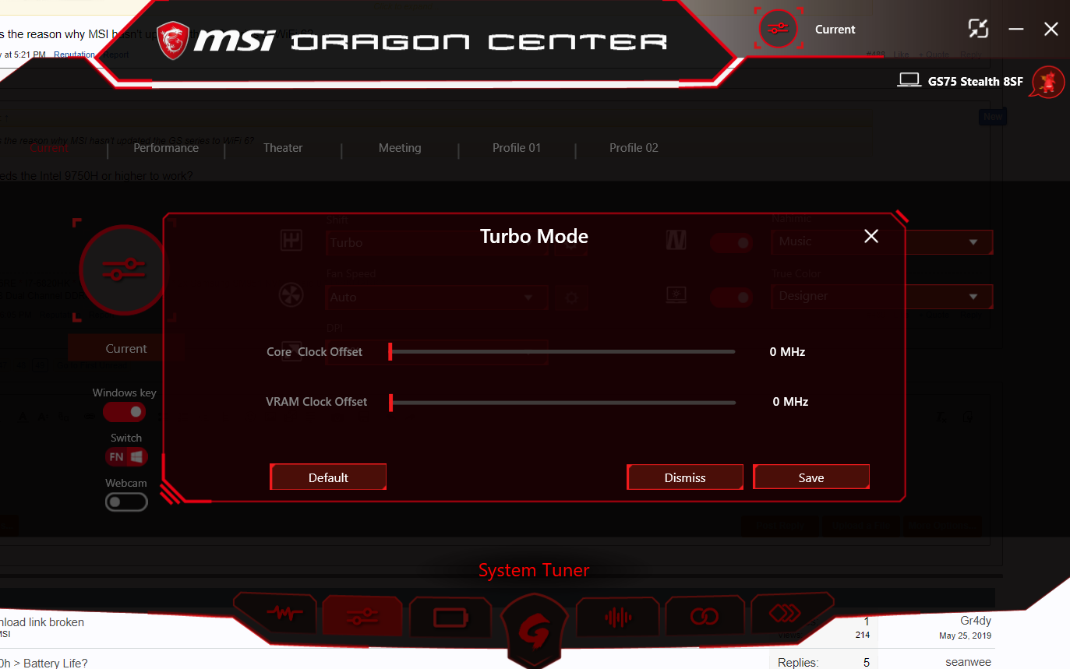Viewport: 1070px width, 669px height.
Task: Click the Save button
Action: click(811, 477)
